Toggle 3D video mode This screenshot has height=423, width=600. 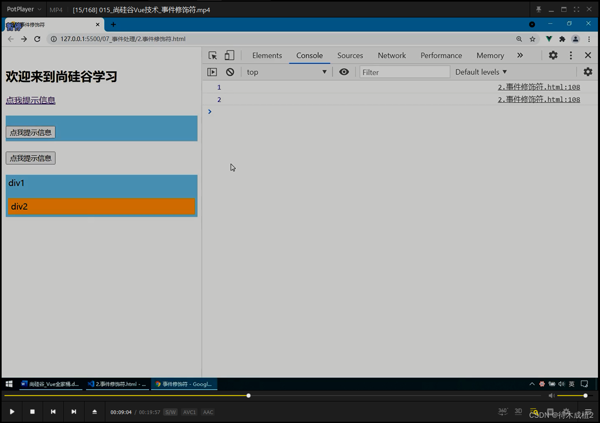[x=518, y=411]
